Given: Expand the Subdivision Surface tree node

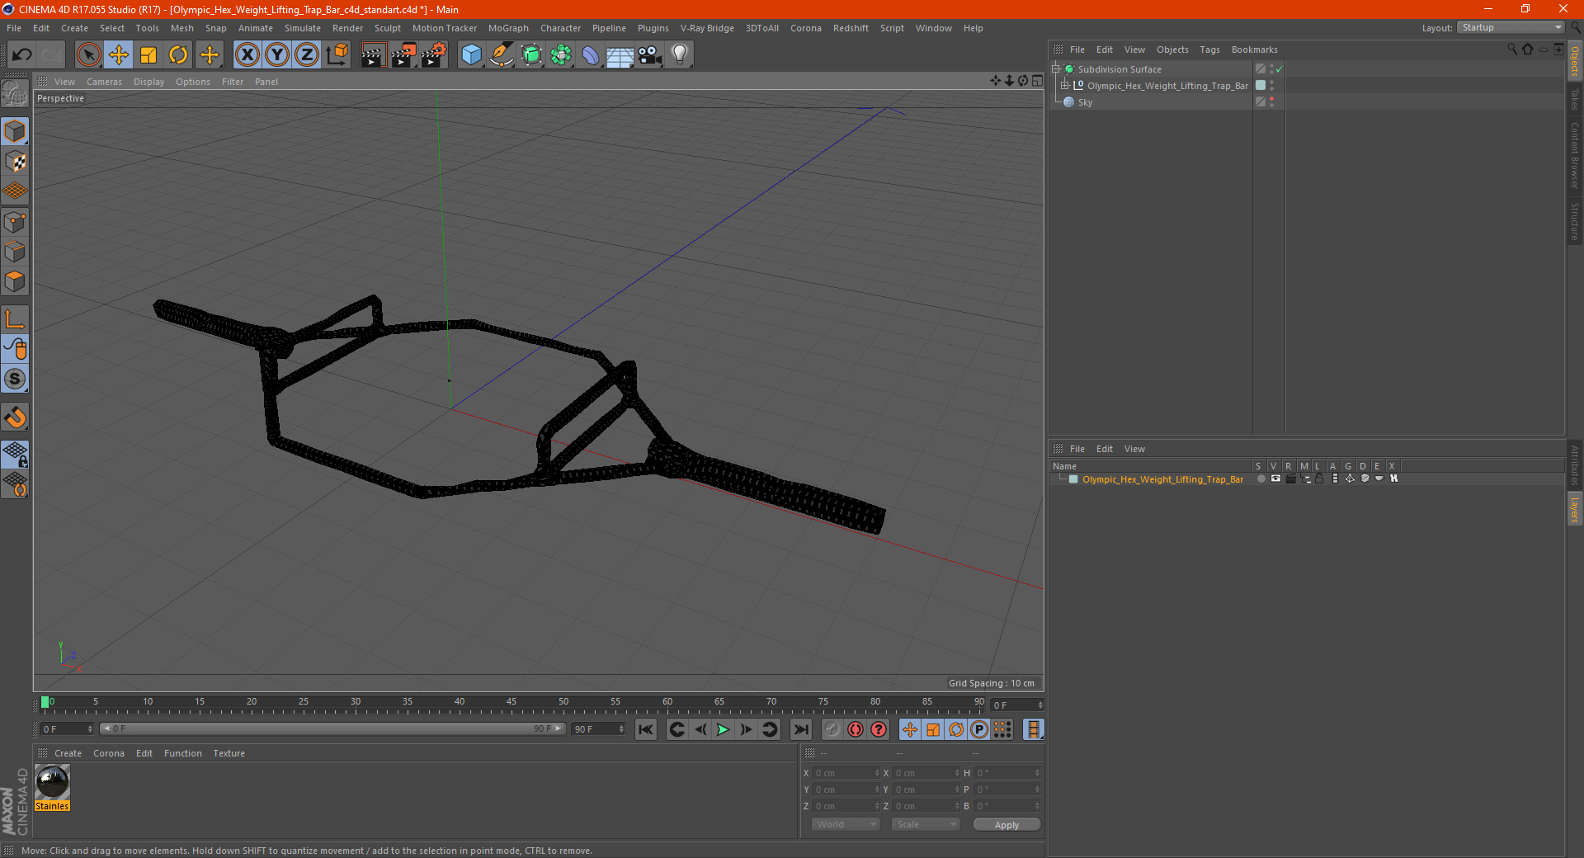Looking at the screenshot, I should (1056, 69).
